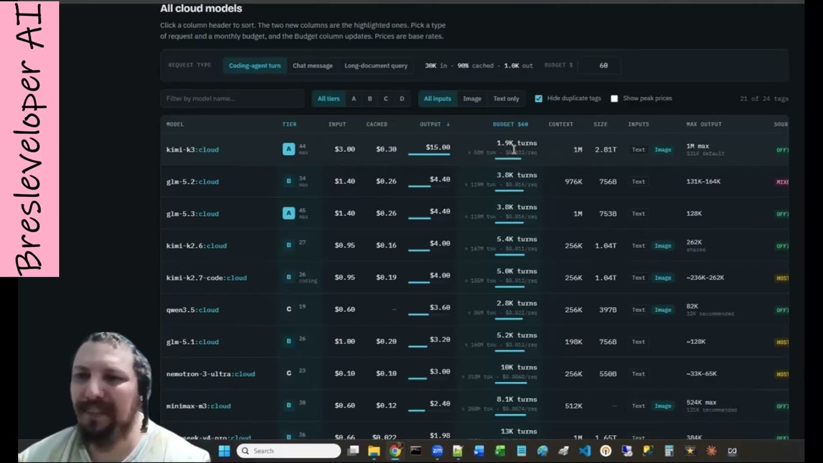Filter by tier B
Viewport: 823px width, 463px height.
[x=370, y=98]
